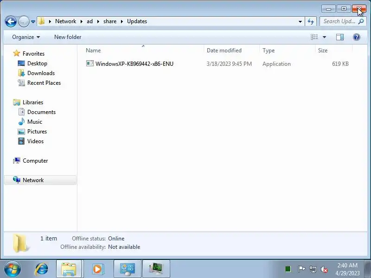Open the recent pages dropdown arrow
The width and height of the screenshot is (371, 278).
coord(33,21)
